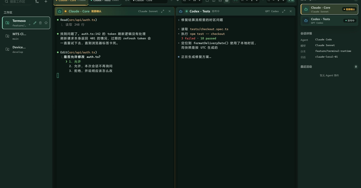Click the 读取 248 行 output line
Screen dimensions: 361x188
pos(75,25)
